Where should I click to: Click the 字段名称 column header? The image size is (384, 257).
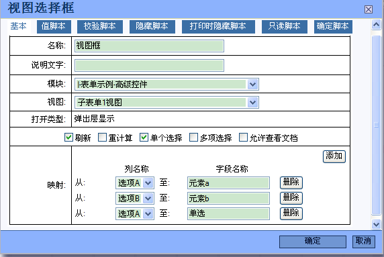pos(232,169)
